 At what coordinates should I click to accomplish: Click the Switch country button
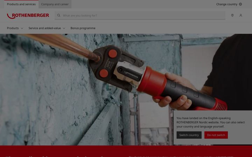coord(189,135)
